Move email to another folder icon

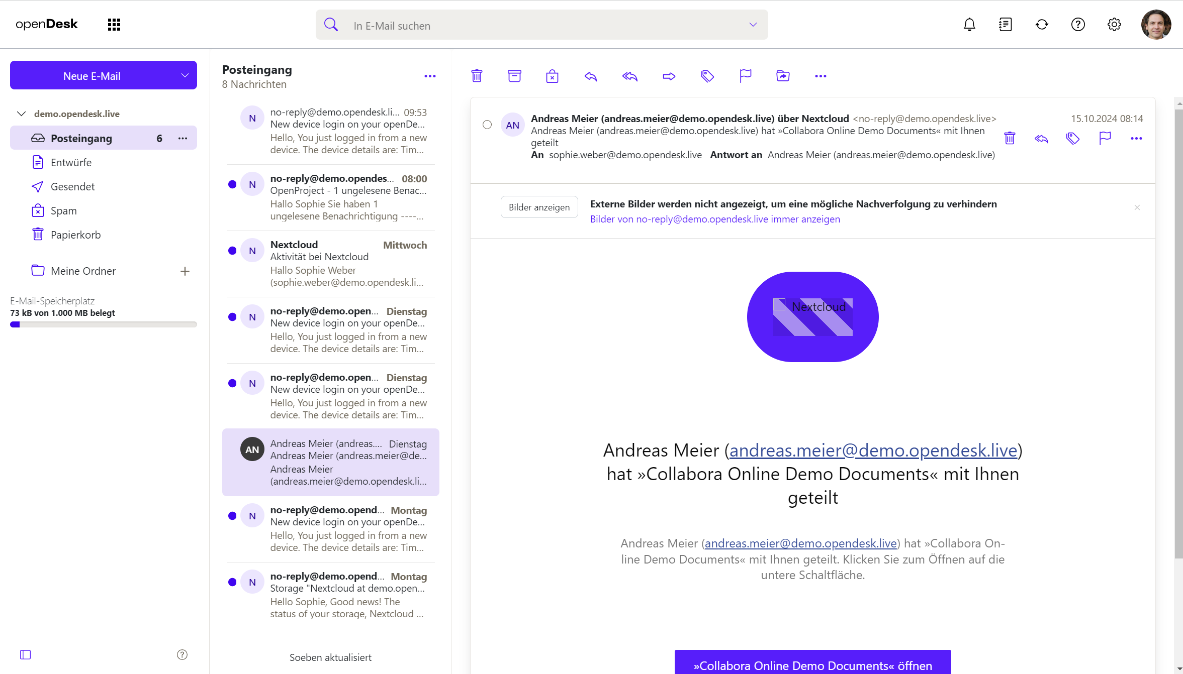[x=783, y=76]
